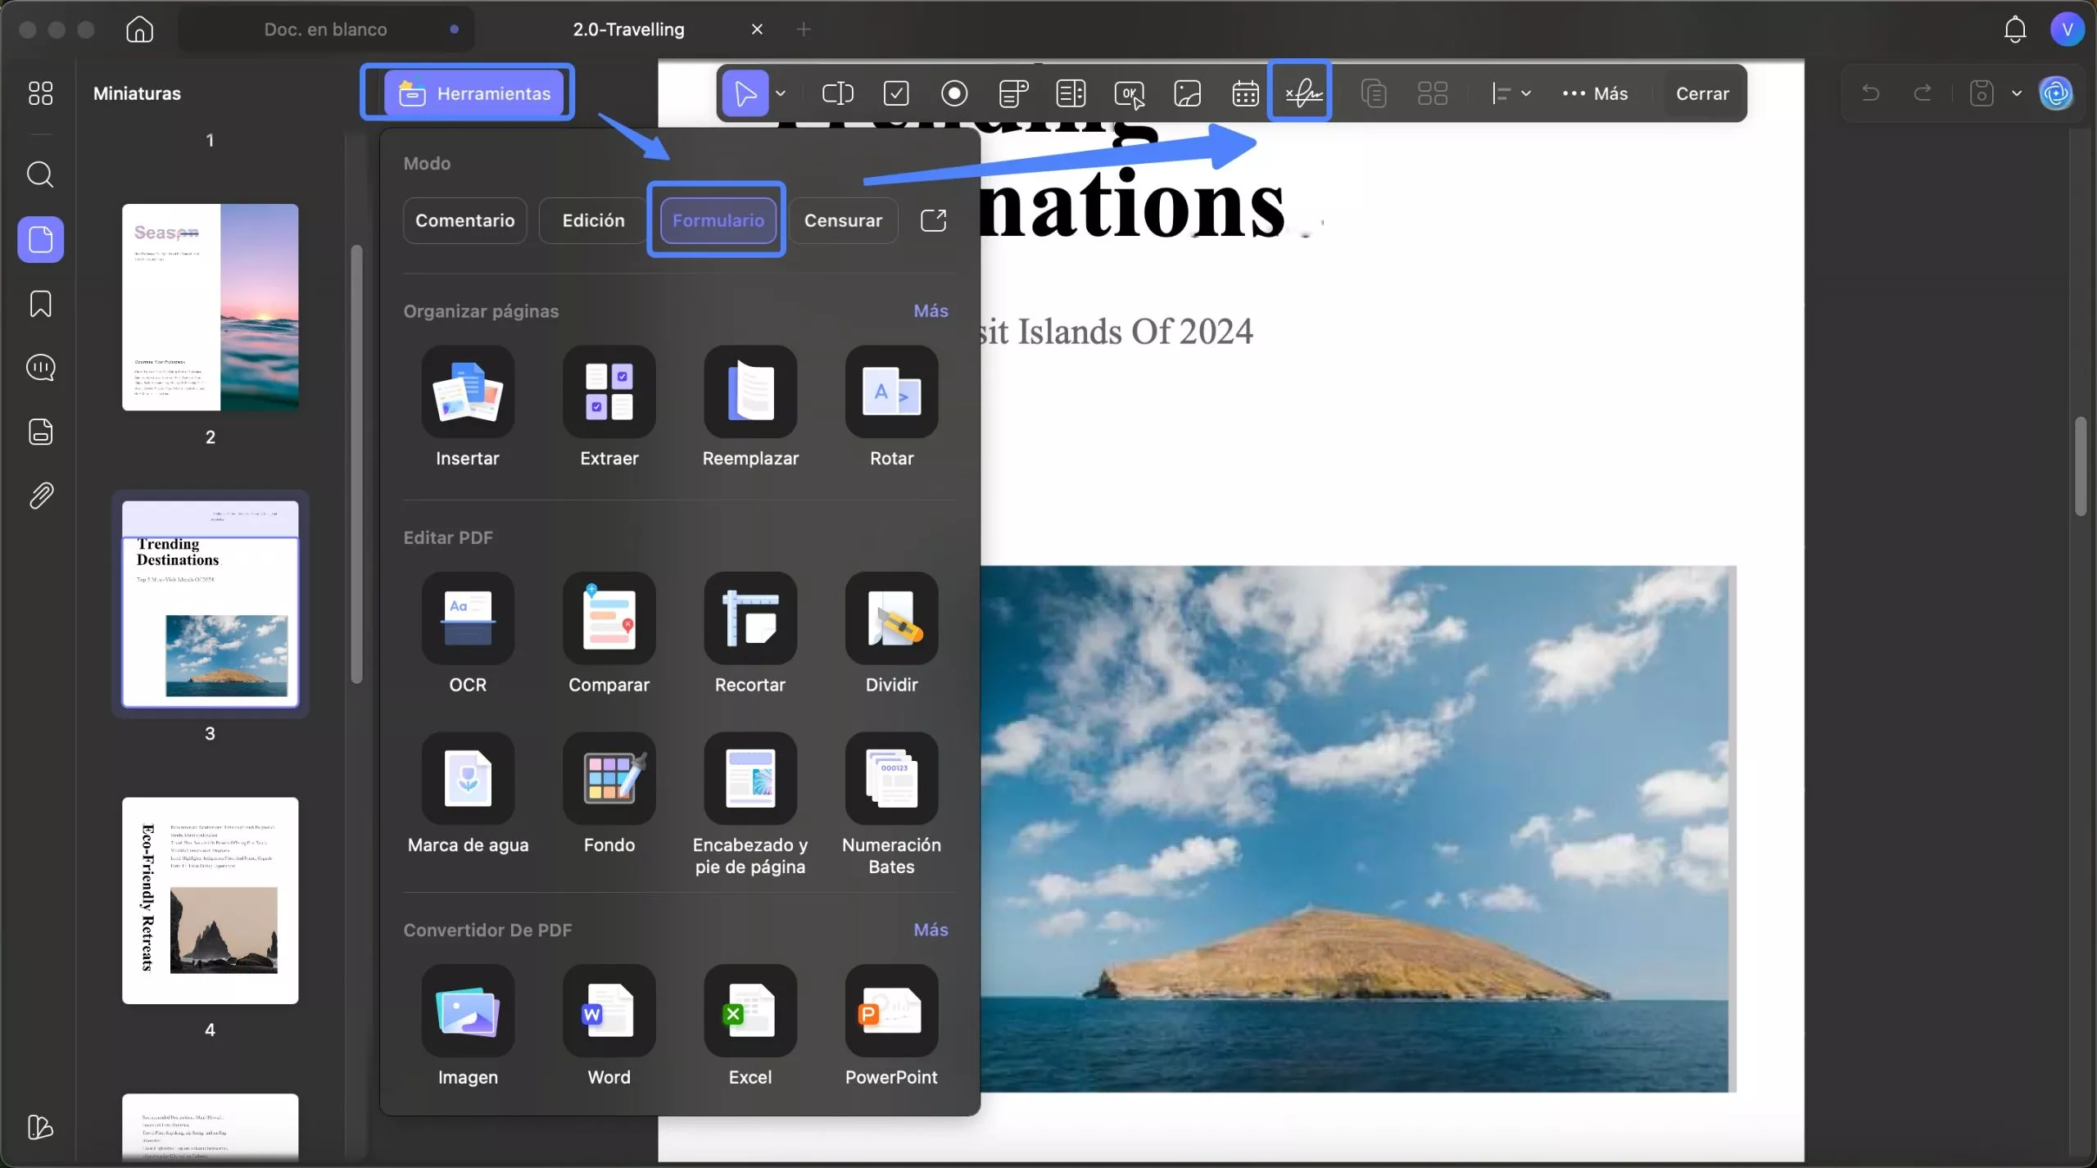This screenshot has width=2097, height=1168.
Task: Switch to Doc. en blanco tab
Action: pyautogui.click(x=326, y=29)
